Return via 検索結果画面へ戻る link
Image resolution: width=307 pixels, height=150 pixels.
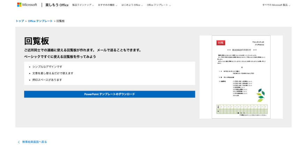tap(35, 142)
